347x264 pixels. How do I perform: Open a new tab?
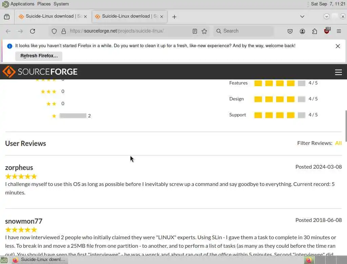pyautogui.click(x=174, y=17)
